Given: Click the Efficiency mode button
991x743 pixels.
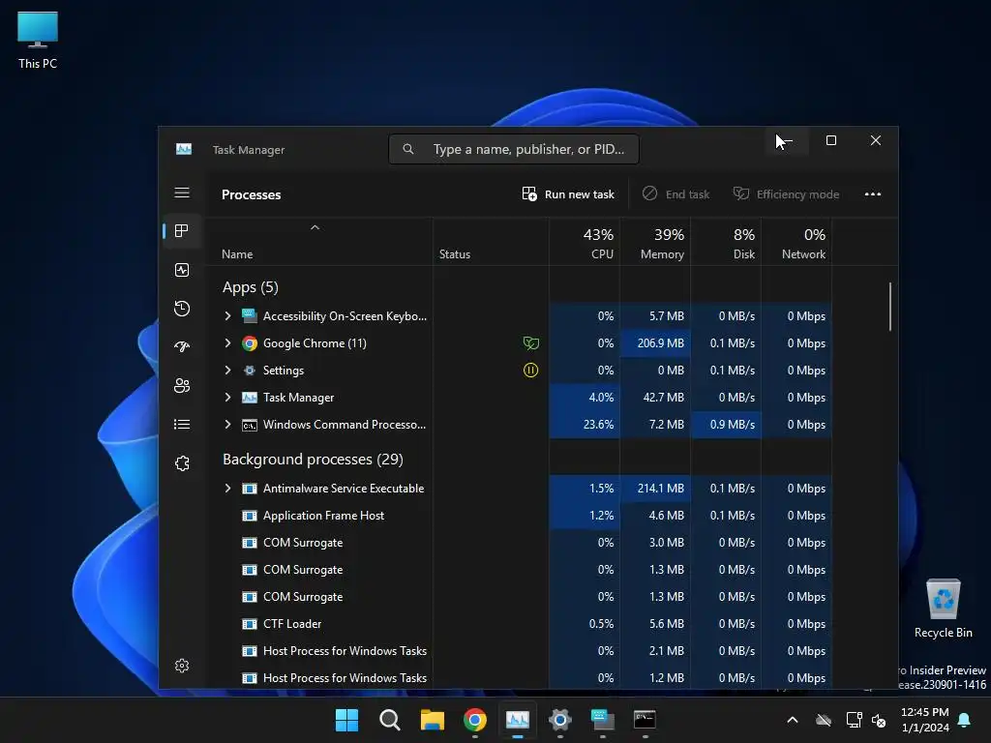Looking at the screenshot, I should (x=786, y=194).
